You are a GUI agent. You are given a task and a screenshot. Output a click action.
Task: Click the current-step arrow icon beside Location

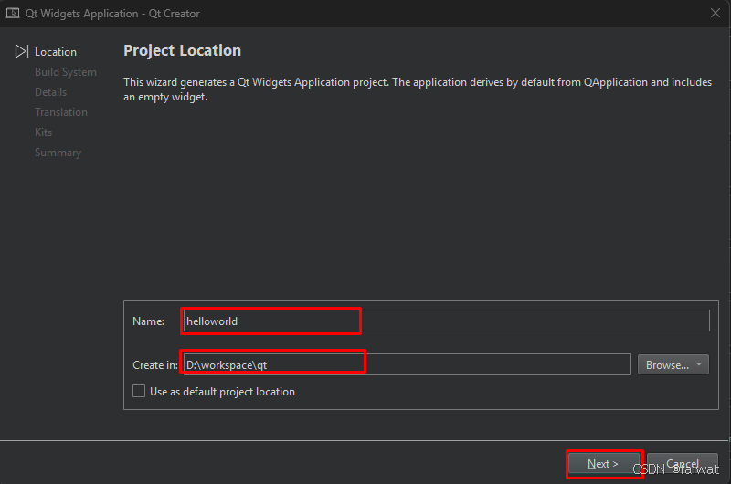22,51
